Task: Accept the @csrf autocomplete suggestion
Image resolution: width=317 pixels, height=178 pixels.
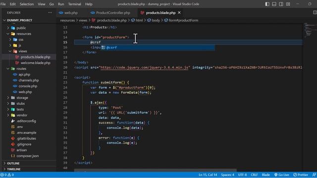Action: point(158,47)
